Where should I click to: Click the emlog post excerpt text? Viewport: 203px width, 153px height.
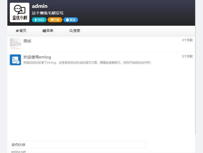(x=87, y=63)
